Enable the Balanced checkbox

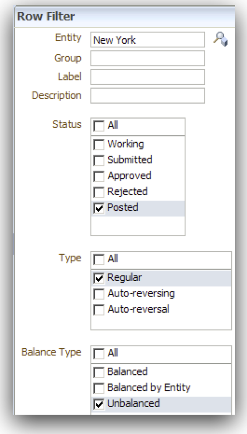[99, 372]
